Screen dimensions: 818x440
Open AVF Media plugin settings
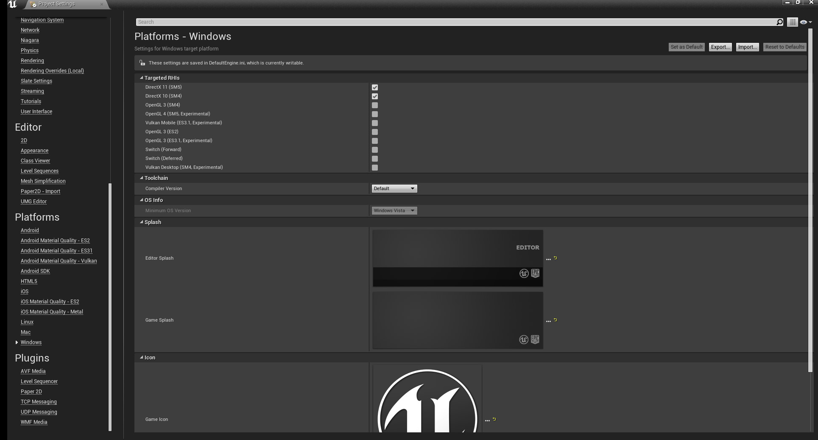33,371
